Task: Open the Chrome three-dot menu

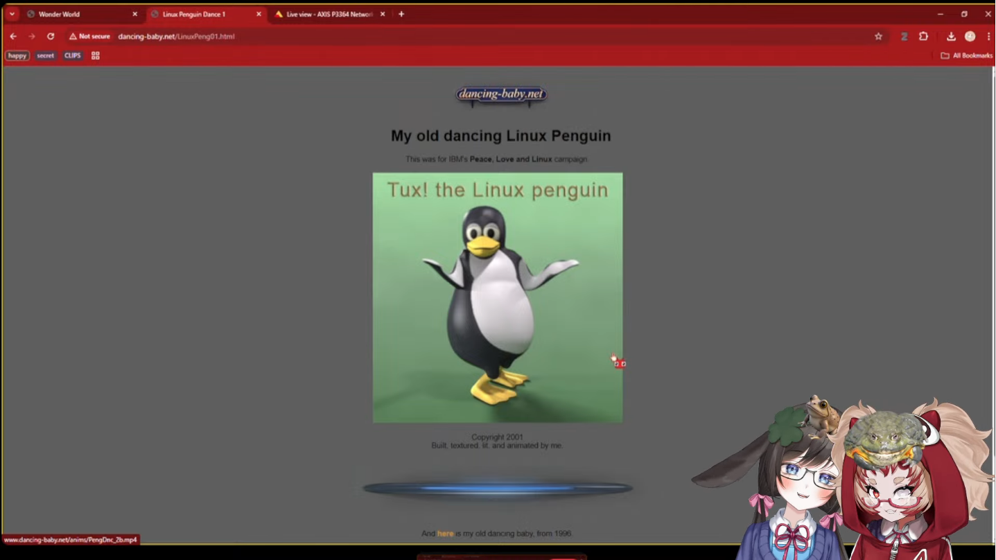Action: 988,36
